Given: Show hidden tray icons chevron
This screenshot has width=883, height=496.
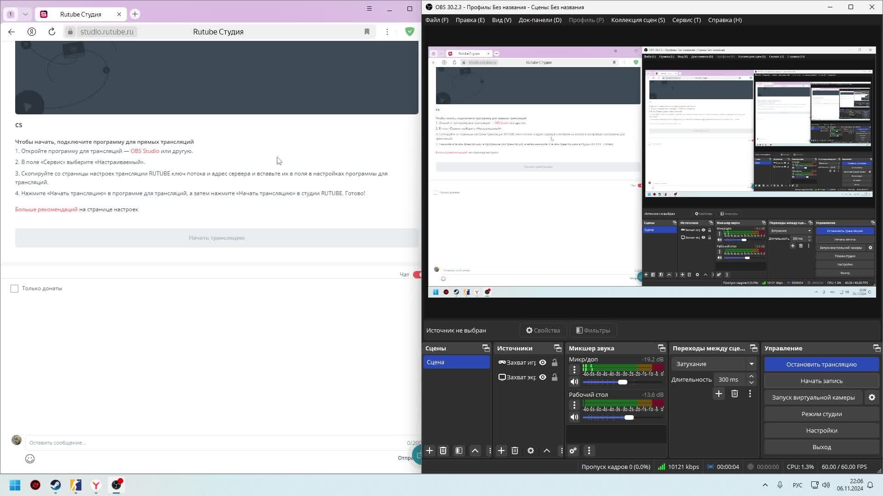Looking at the screenshot, I should (765, 485).
